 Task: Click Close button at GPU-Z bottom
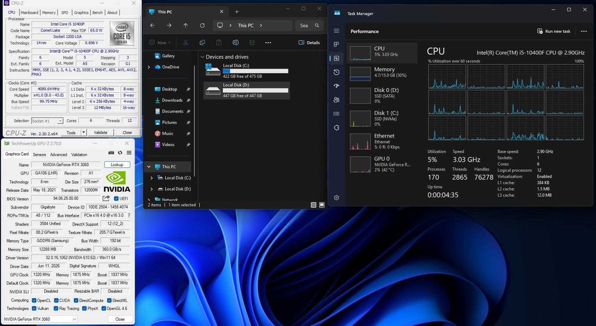120,319
